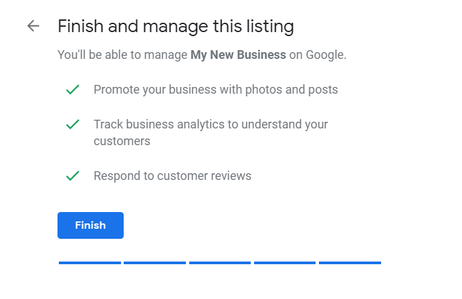Select the first progress bar segment
The image size is (462, 299).
coord(90,263)
